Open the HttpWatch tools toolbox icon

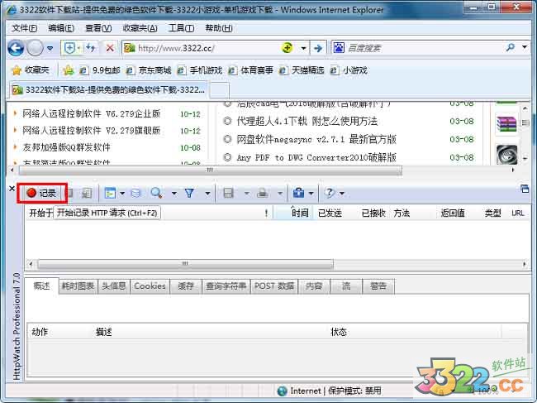[x=298, y=193]
